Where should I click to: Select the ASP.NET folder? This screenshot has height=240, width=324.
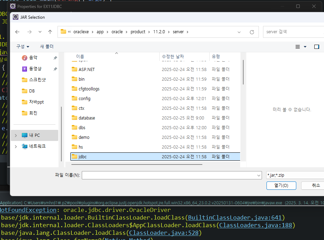pyautogui.click(x=155, y=69)
